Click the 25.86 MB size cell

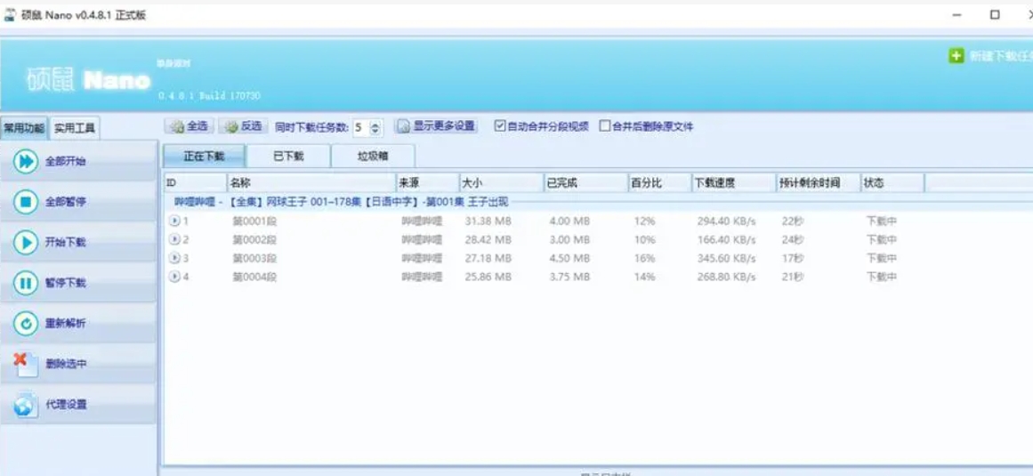pyautogui.click(x=488, y=277)
